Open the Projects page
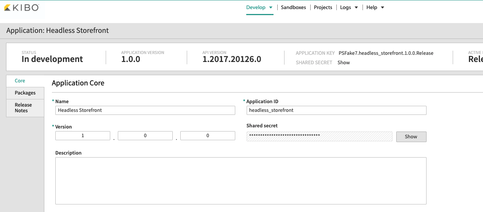483x212 pixels. point(323,7)
